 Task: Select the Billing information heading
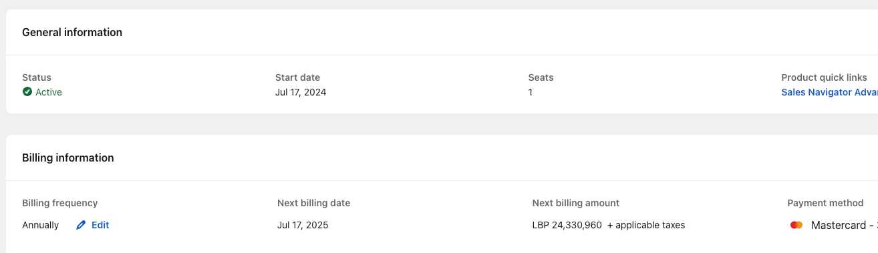click(68, 158)
